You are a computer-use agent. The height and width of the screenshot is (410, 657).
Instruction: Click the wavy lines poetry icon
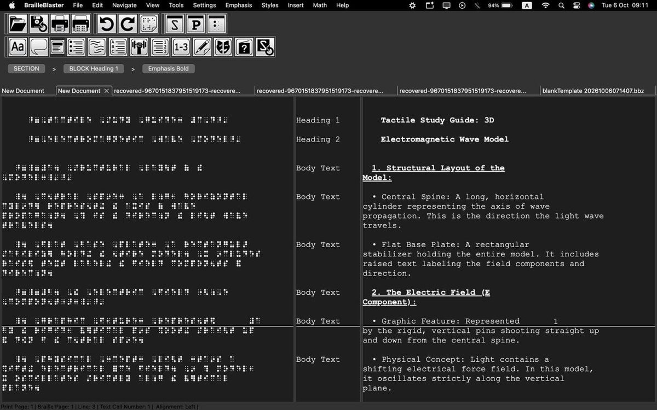(x=97, y=47)
